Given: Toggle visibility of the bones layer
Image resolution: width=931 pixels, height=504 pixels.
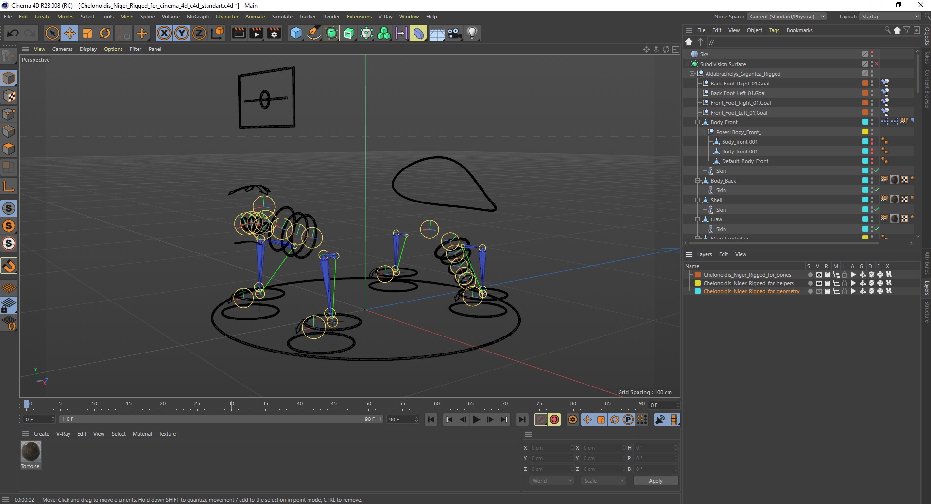Looking at the screenshot, I should (x=819, y=275).
